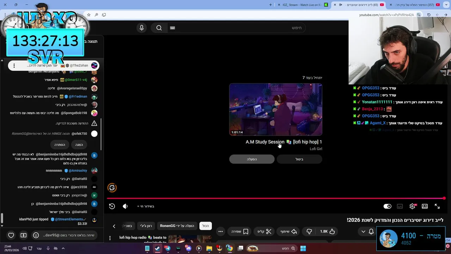Play the next video now with הפעלה
Image resolution: width=451 pixels, height=254 pixels.
click(x=252, y=159)
